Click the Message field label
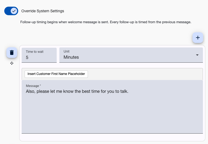Image resolution: width=208 pixels, height=144 pixels. pos(33,86)
